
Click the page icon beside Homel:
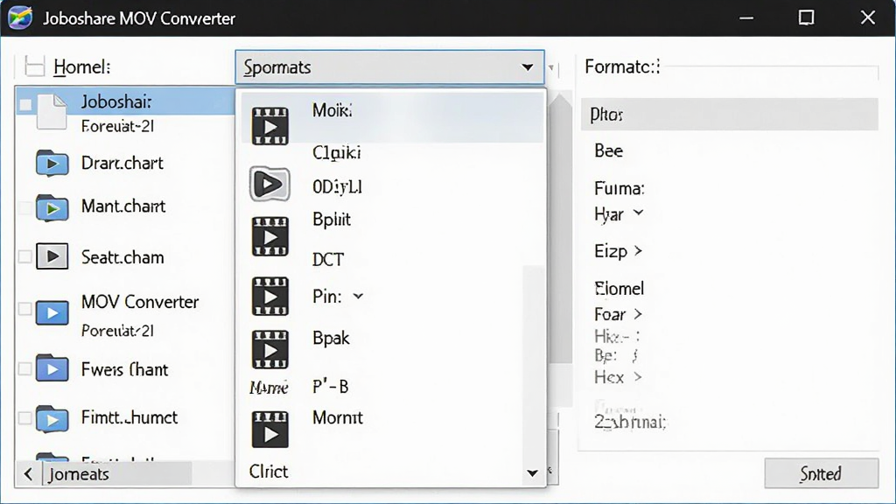coord(34,66)
